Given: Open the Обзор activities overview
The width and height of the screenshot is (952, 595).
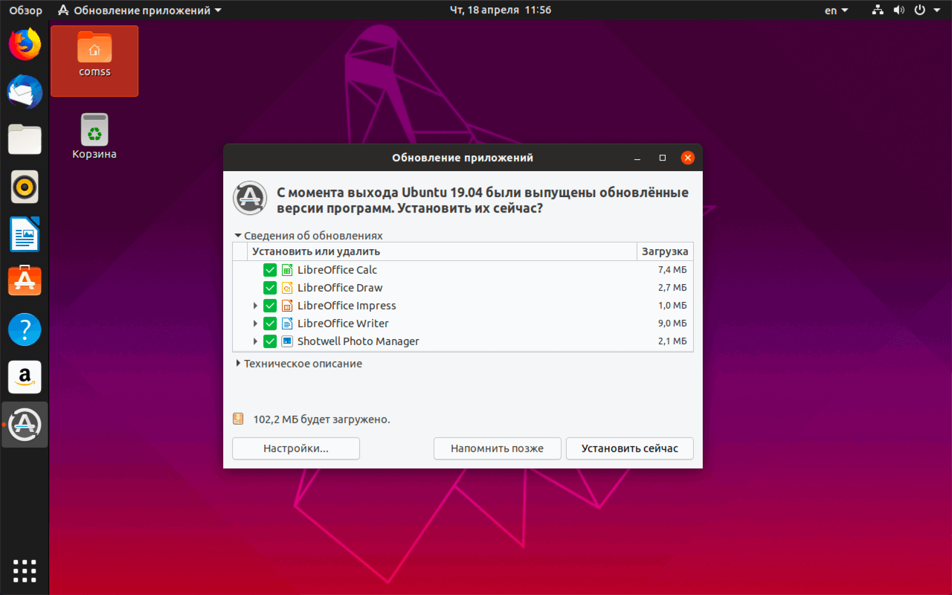Looking at the screenshot, I should (25, 10).
